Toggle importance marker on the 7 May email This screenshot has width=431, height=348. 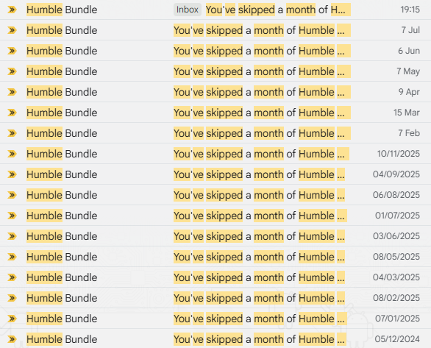12,71
